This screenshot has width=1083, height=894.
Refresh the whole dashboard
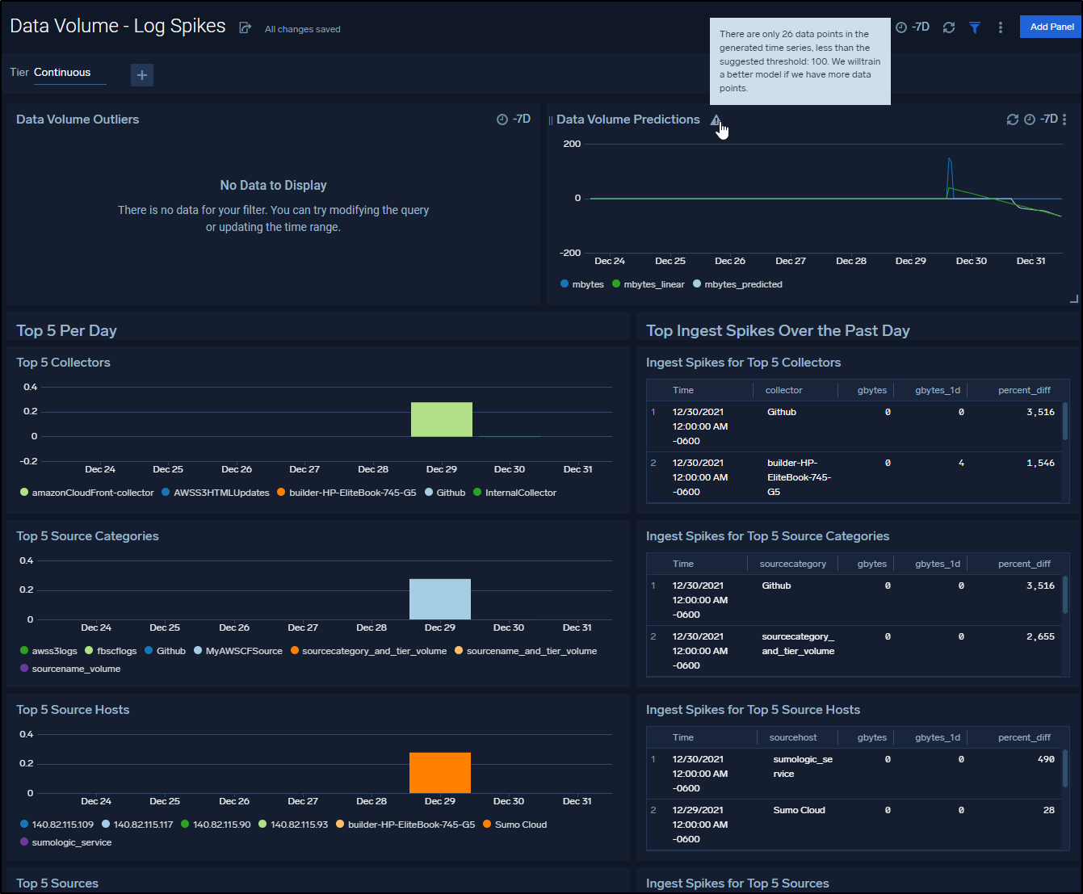(949, 27)
